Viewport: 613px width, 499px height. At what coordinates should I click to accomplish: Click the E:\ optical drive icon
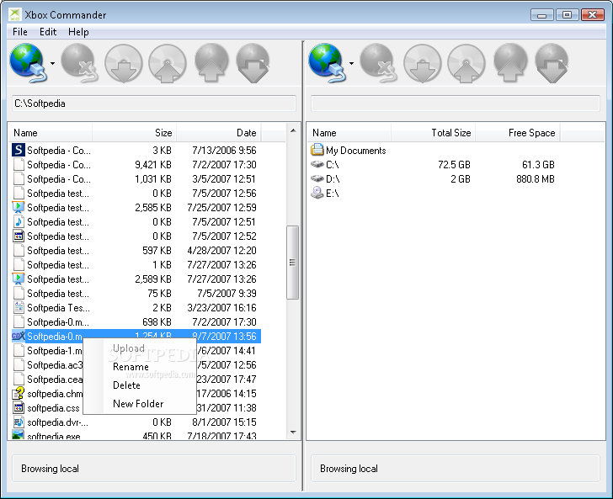tap(317, 193)
